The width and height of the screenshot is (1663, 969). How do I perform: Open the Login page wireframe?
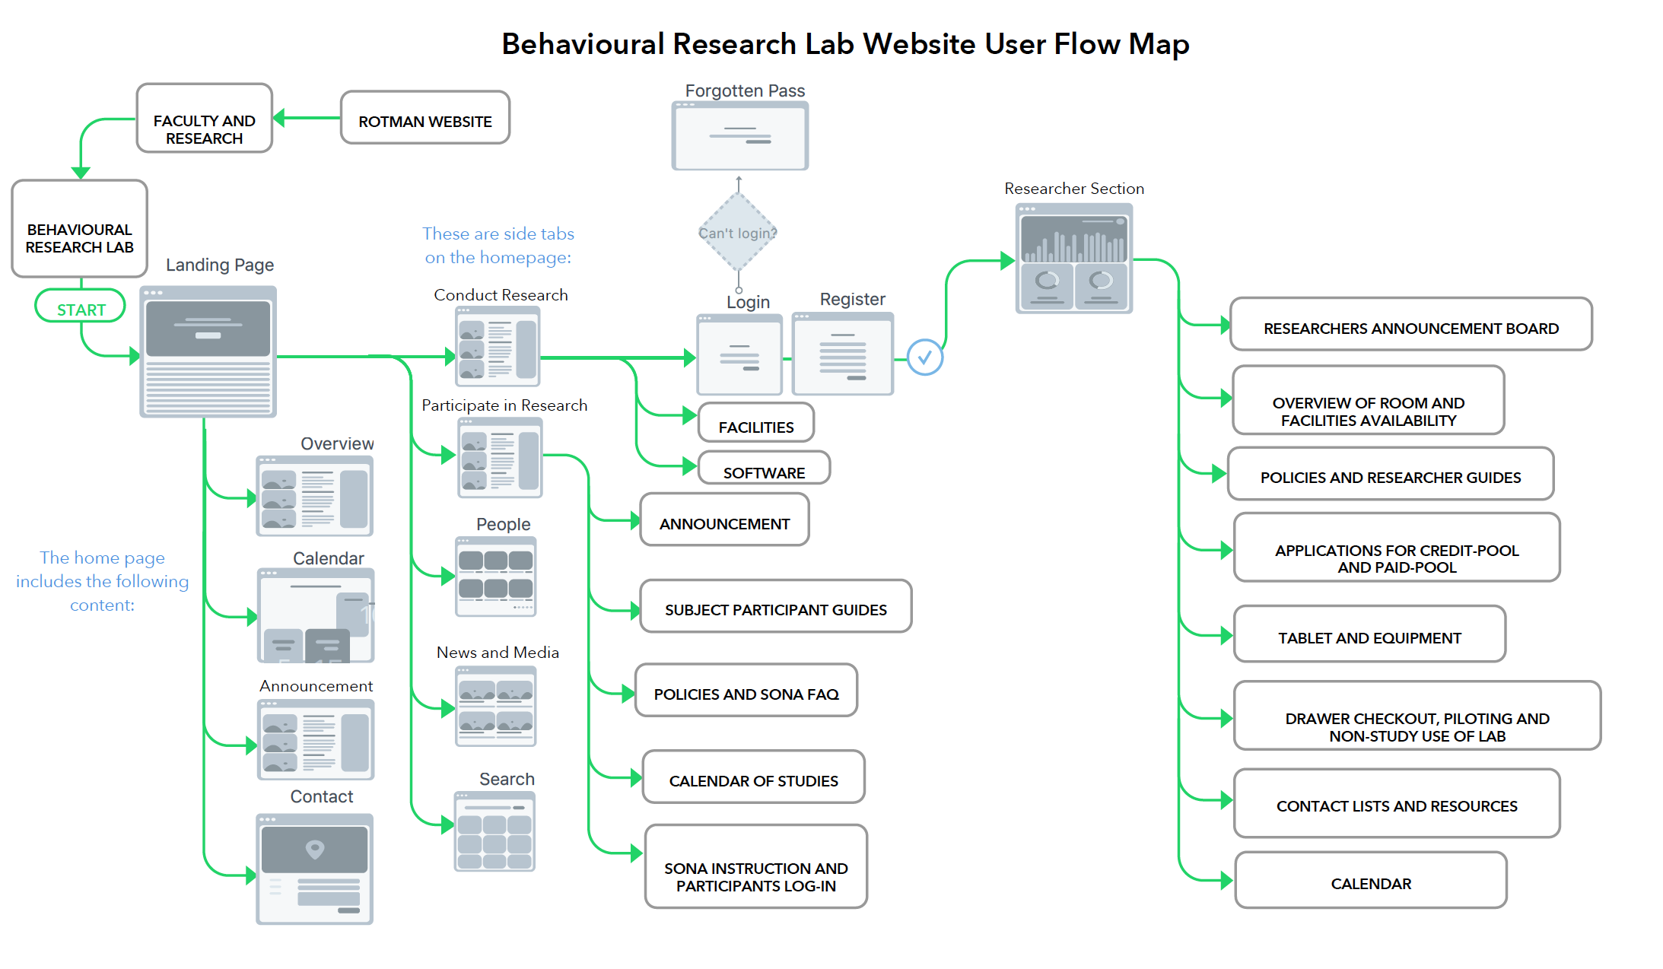tap(739, 354)
